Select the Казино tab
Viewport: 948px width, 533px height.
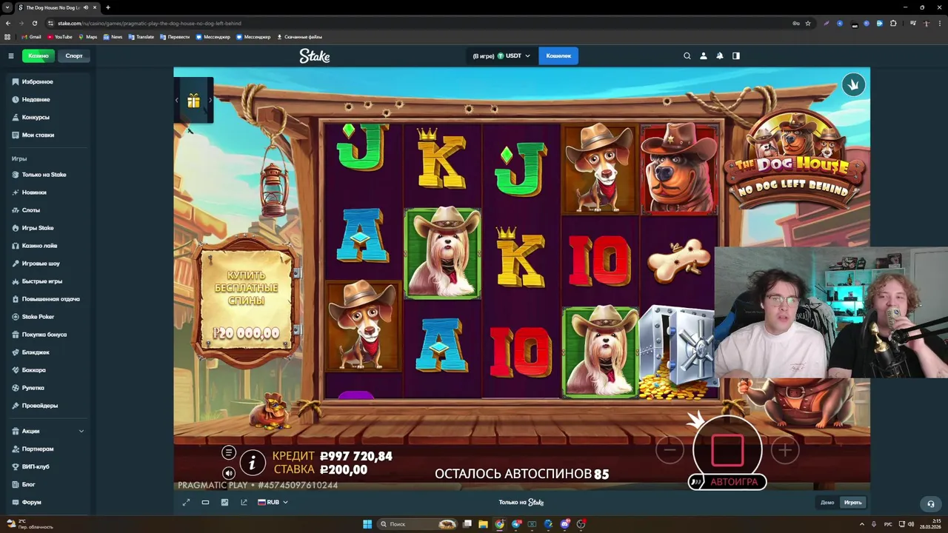pos(39,56)
